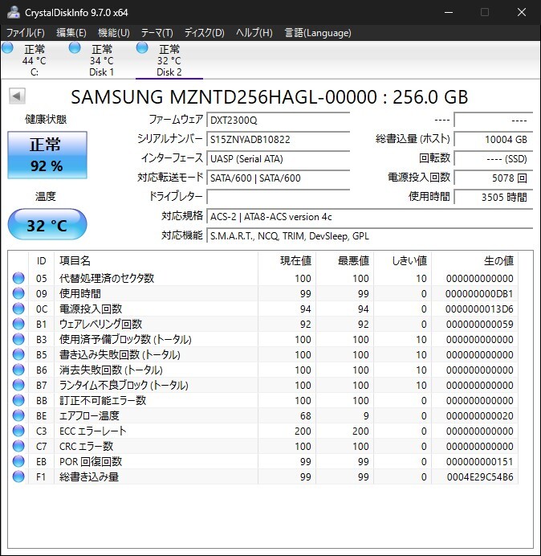
Task: Click the standard field ACS-2 | ATA8-ACS version 4c
Action: tap(369, 216)
